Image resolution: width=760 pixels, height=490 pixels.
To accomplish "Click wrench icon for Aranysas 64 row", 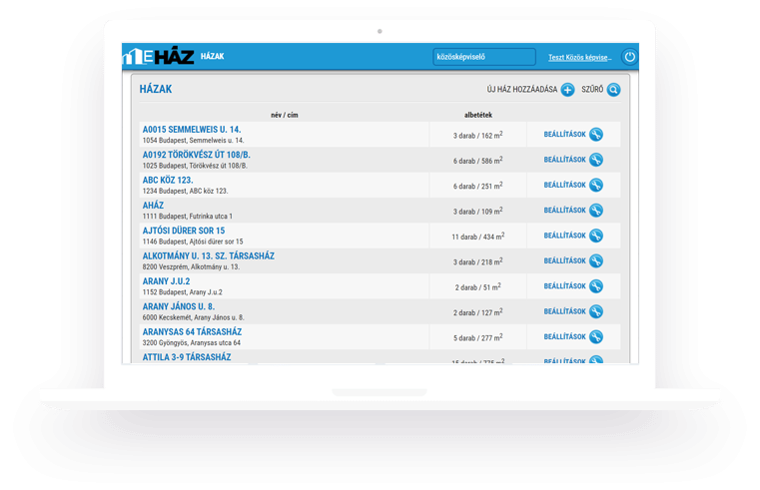I will (596, 337).
